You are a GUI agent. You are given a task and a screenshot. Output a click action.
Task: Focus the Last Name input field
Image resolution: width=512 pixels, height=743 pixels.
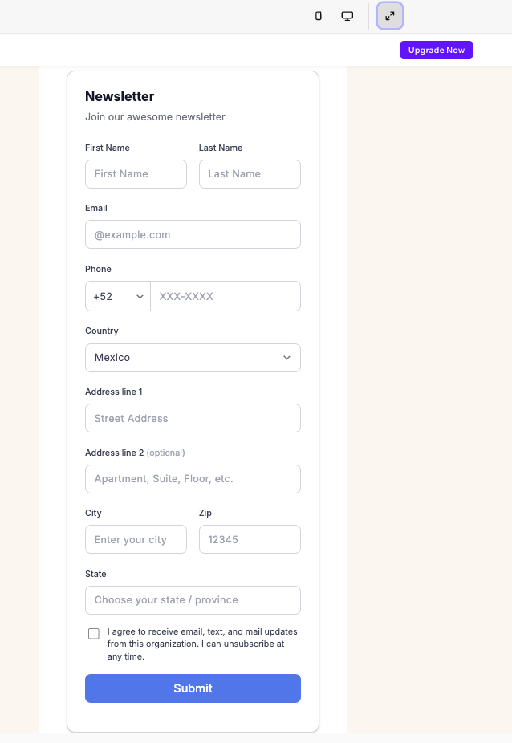(x=250, y=174)
